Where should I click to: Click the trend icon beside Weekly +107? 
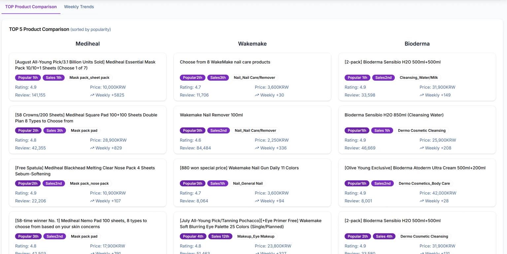tap(92, 201)
